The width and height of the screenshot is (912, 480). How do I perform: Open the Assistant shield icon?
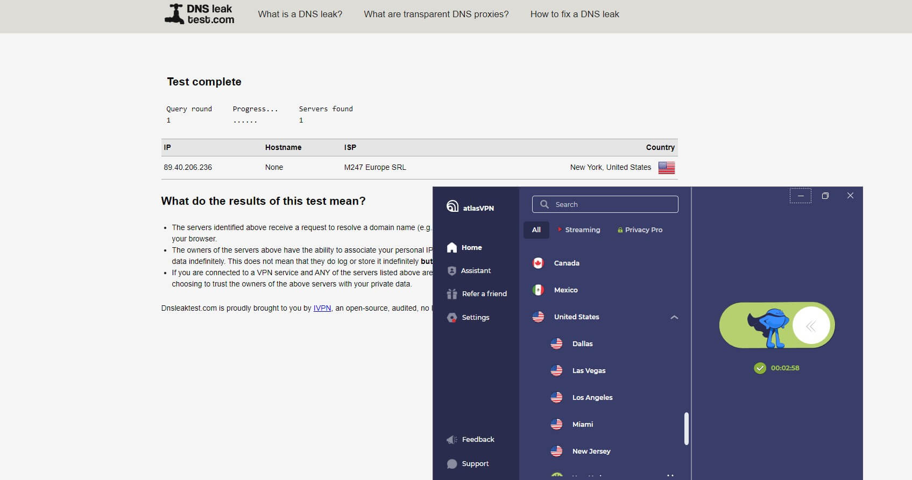click(x=452, y=271)
